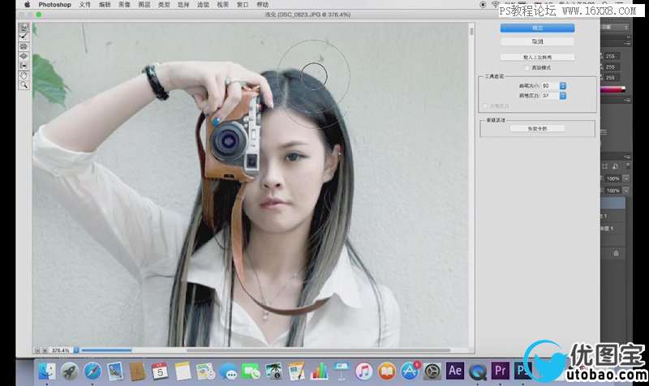
Task: Open the Apple menu
Action: click(28, 5)
